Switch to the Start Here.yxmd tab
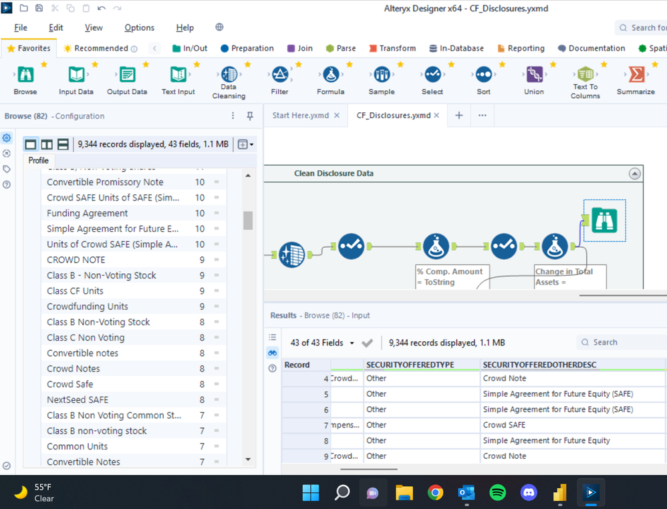This screenshot has width=667, height=509. click(x=301, y=115)
